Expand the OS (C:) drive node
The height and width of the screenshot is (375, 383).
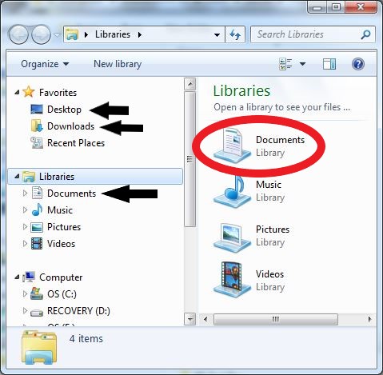[x=25, y=294]
